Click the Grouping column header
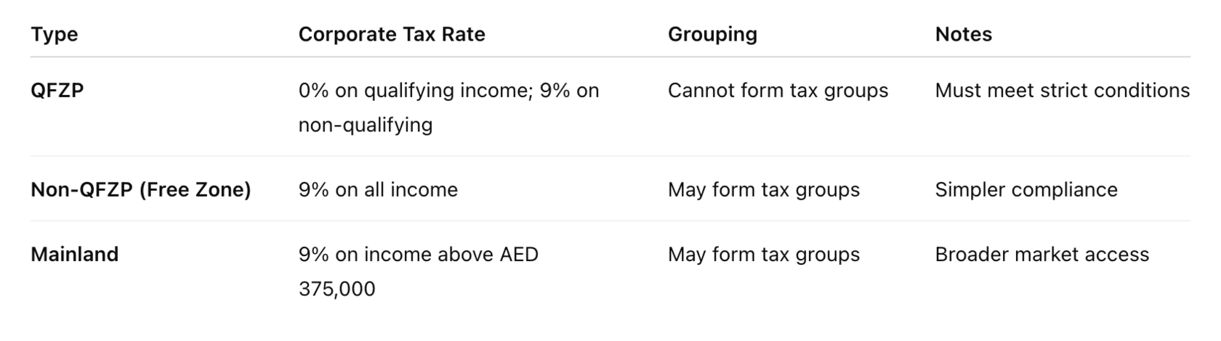1221x341 pixels. point(712,34)
